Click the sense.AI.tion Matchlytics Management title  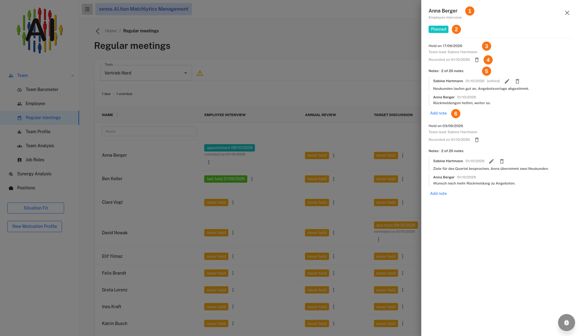click(x=143, y=9)
